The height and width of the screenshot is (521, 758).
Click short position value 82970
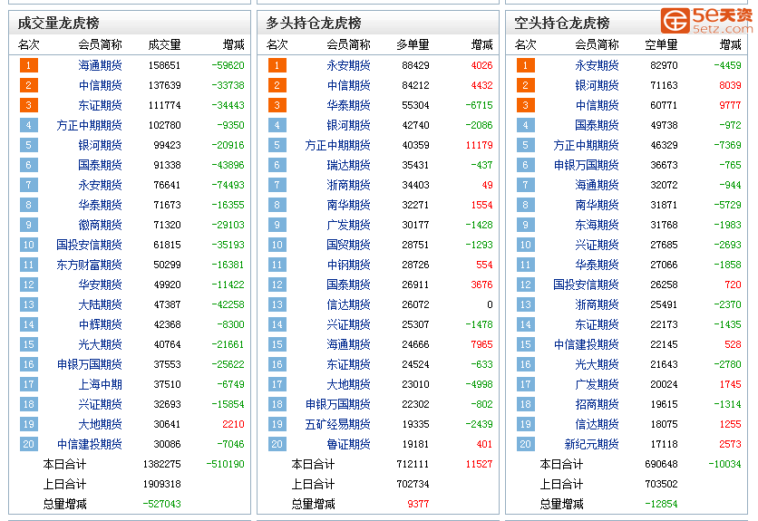coord(664,65)
